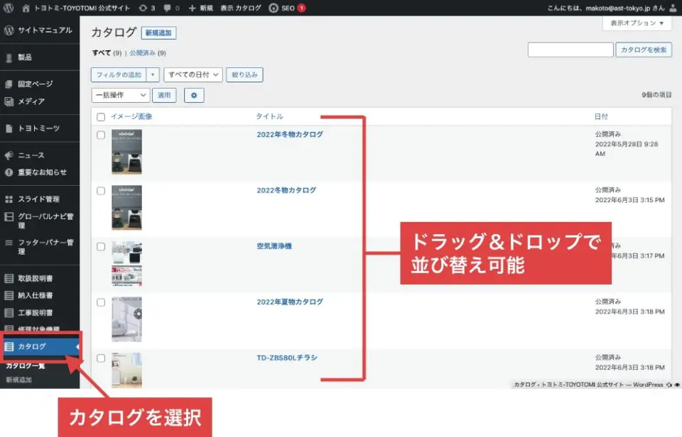The height and width of the screenshot is (437, 682).
Task: Check the box for 2022冬物カタログ row
Action: 101,191
